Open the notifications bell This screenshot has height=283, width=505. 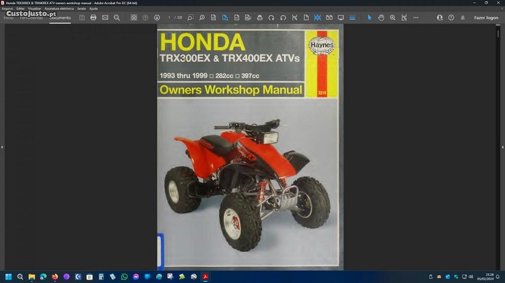[464, 17]
